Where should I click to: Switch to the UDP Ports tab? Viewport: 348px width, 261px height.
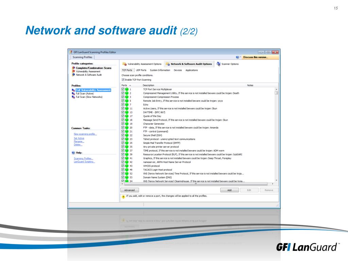pos(141,70)
